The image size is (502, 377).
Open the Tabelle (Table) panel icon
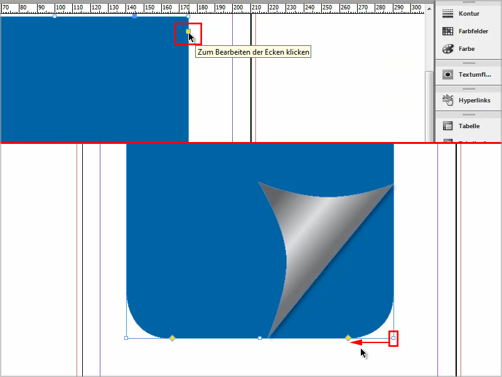pyautogui.click(x=447, y=126)
